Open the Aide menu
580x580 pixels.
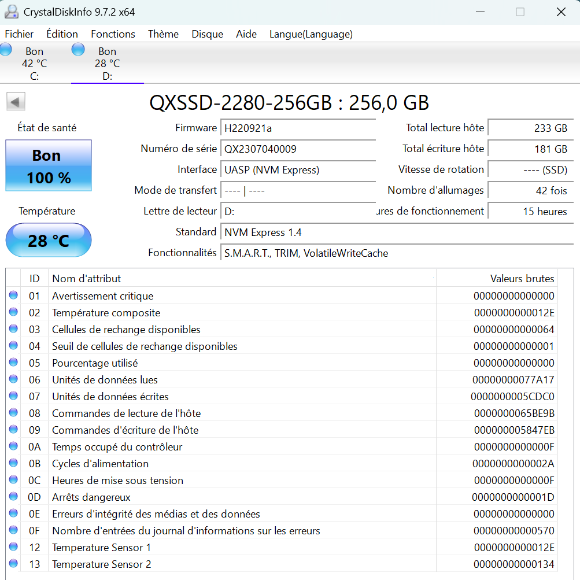pos(246,34)
